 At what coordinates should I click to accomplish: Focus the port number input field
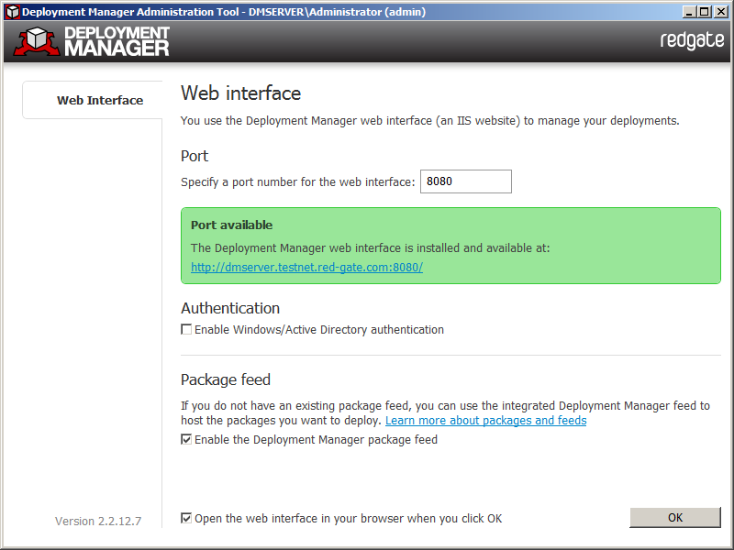click(x=465, y=181)
